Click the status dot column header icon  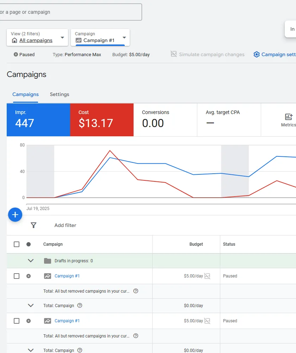[x=29, y=244]
